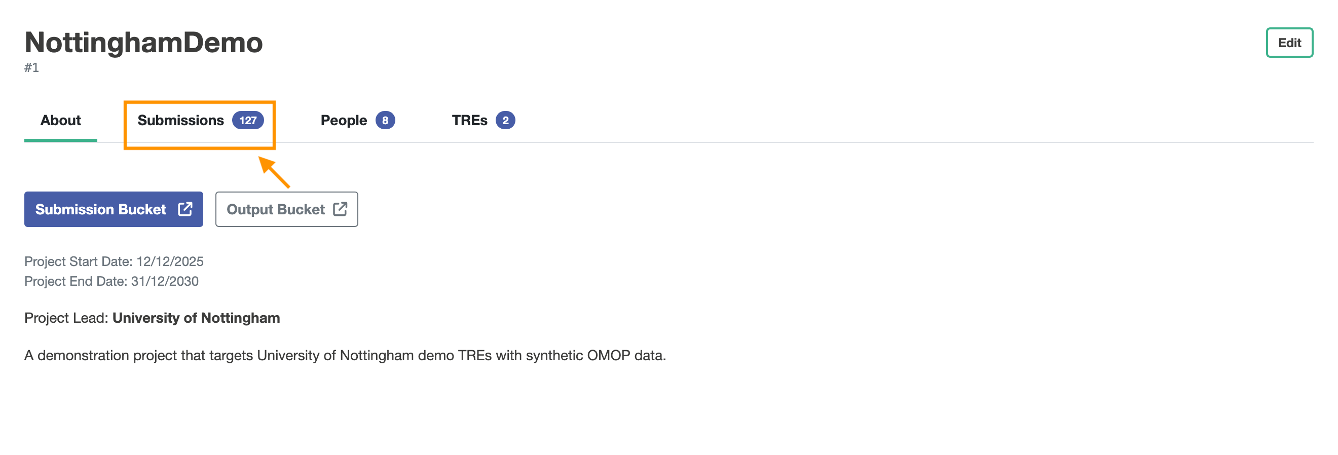
Task: Switch to the Submissions tab
Action: pos(180,120)
